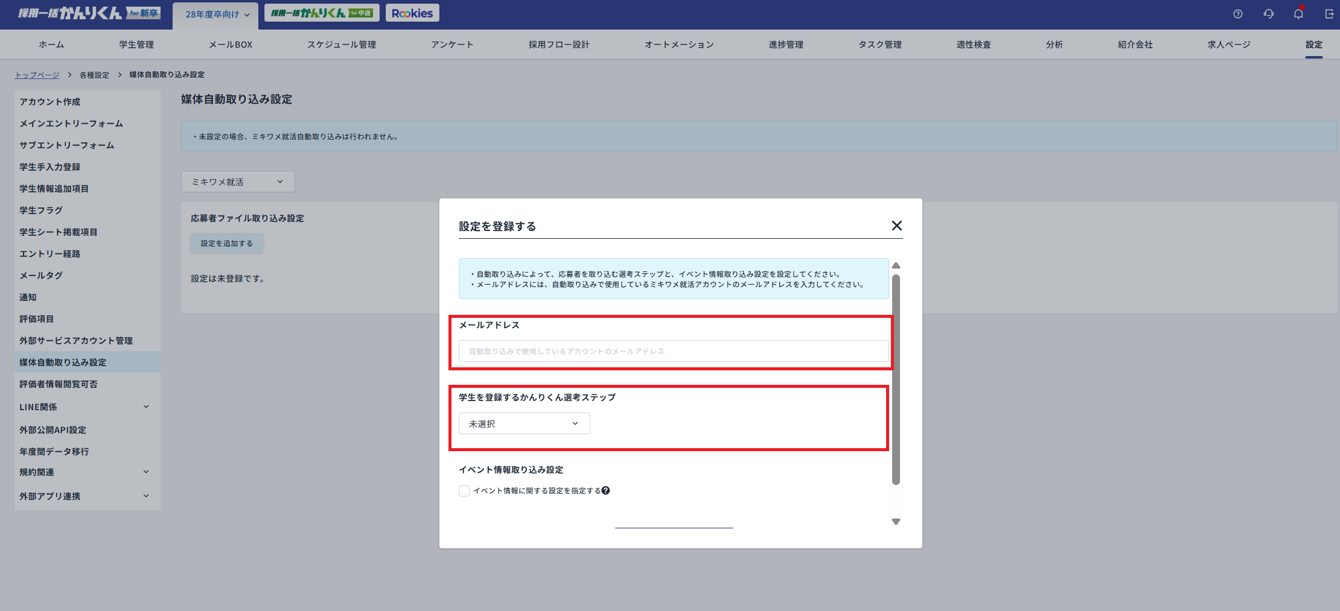Open the Rookies application

(412, 12)
